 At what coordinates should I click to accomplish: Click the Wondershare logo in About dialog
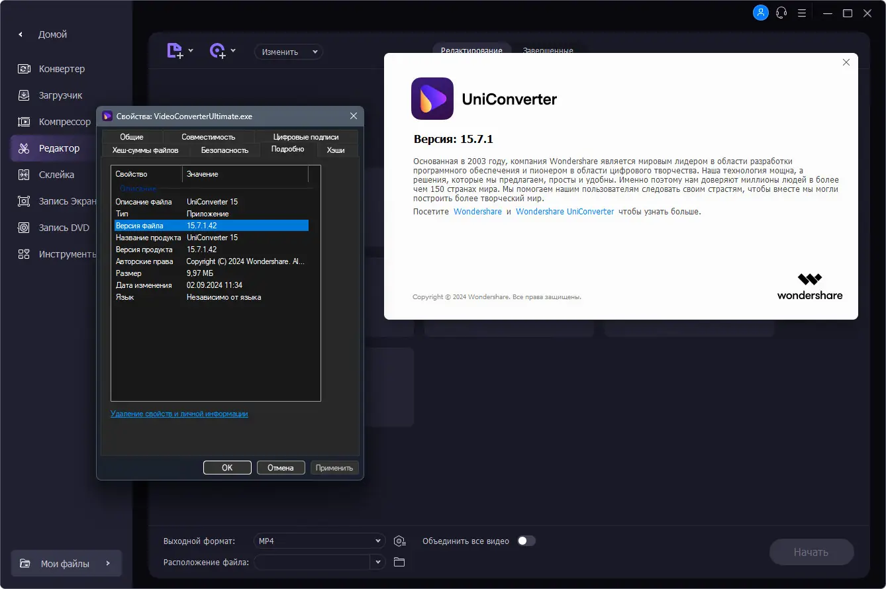pyautogui.click(x=810, y=287)
